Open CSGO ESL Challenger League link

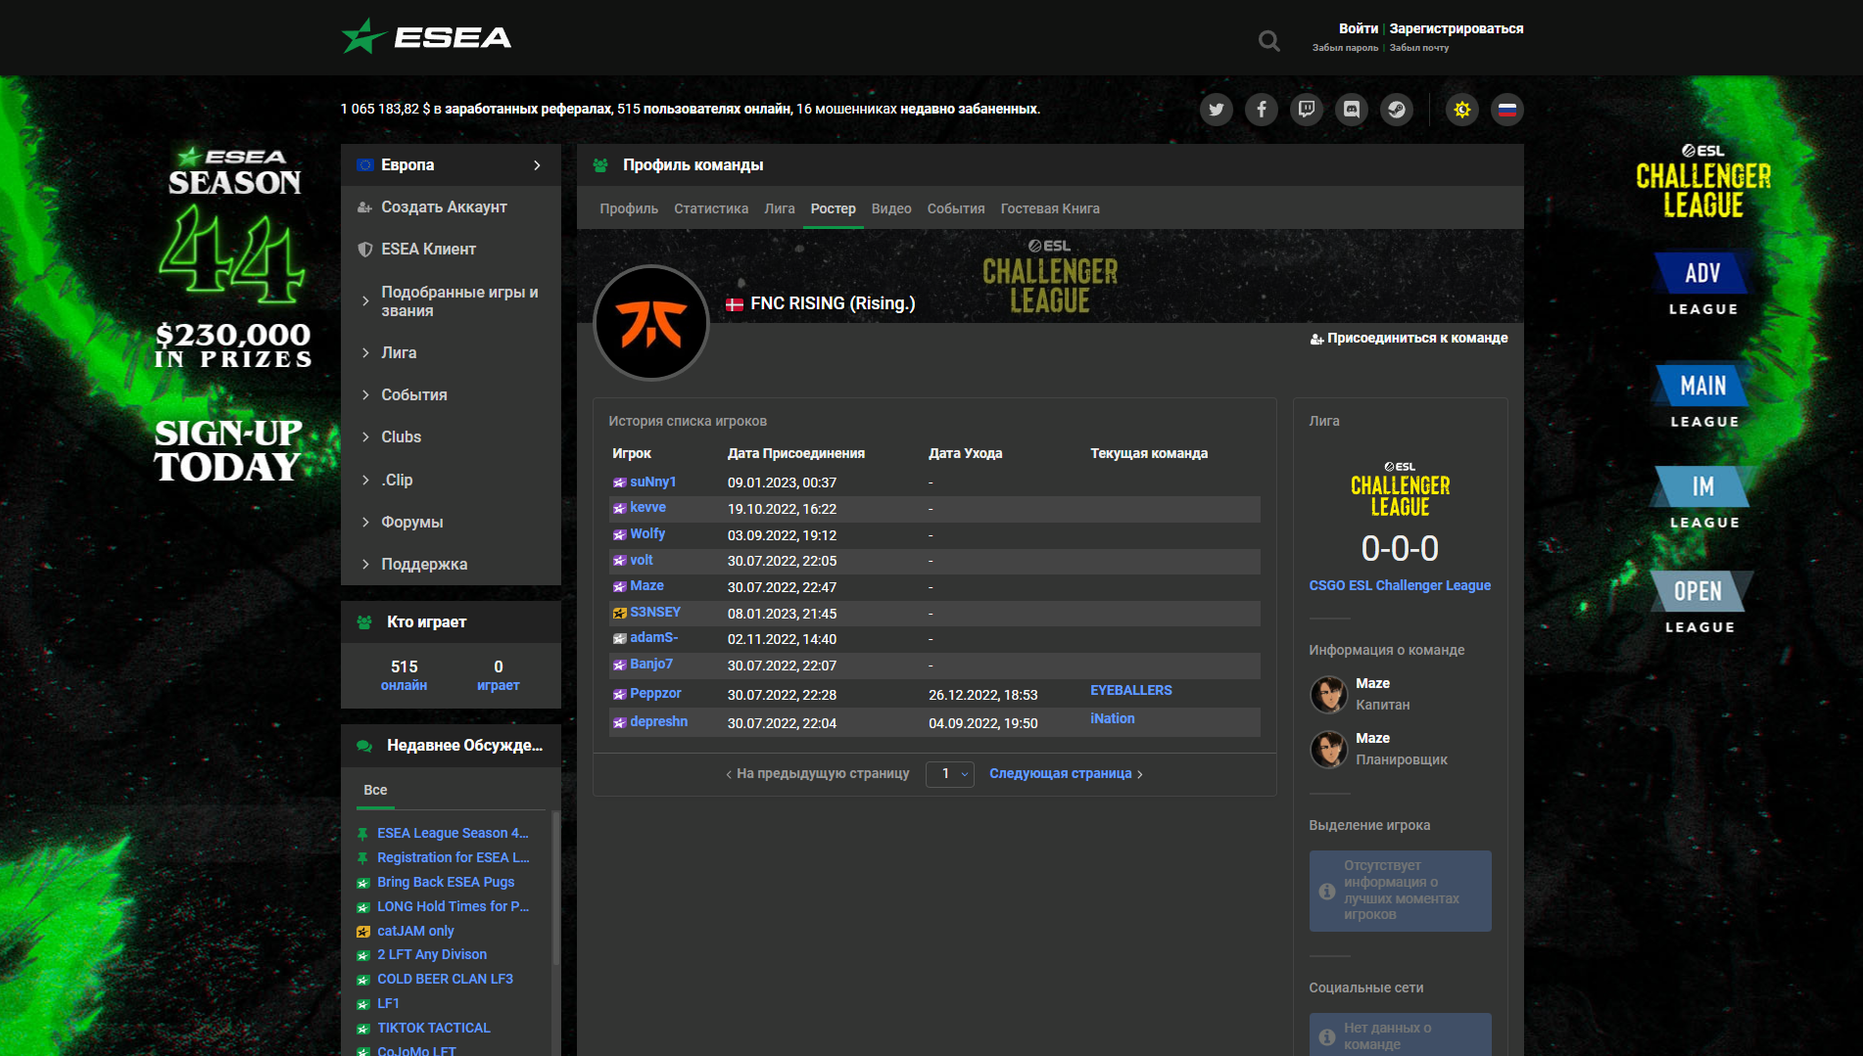[1400, 586]
